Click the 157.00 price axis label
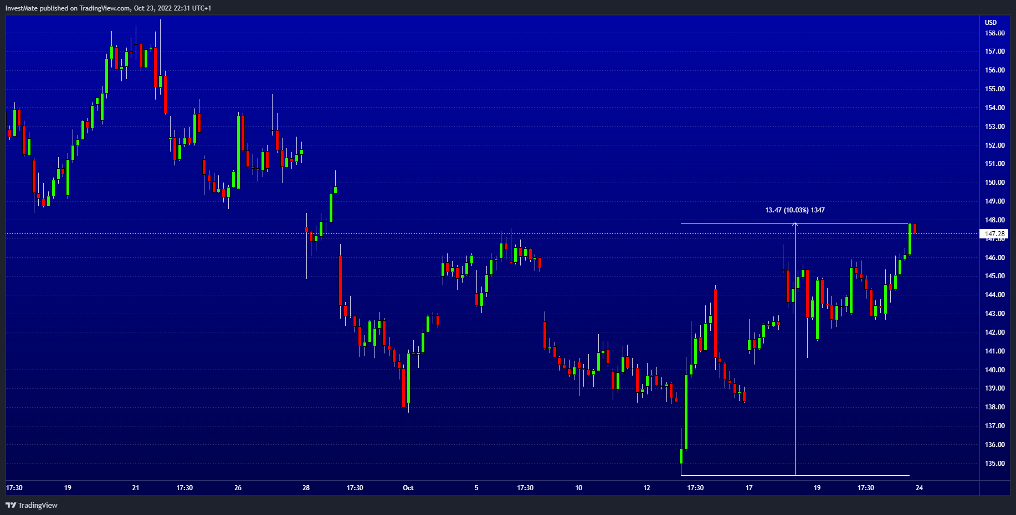Screen dimensions: 1016x515 995,51
